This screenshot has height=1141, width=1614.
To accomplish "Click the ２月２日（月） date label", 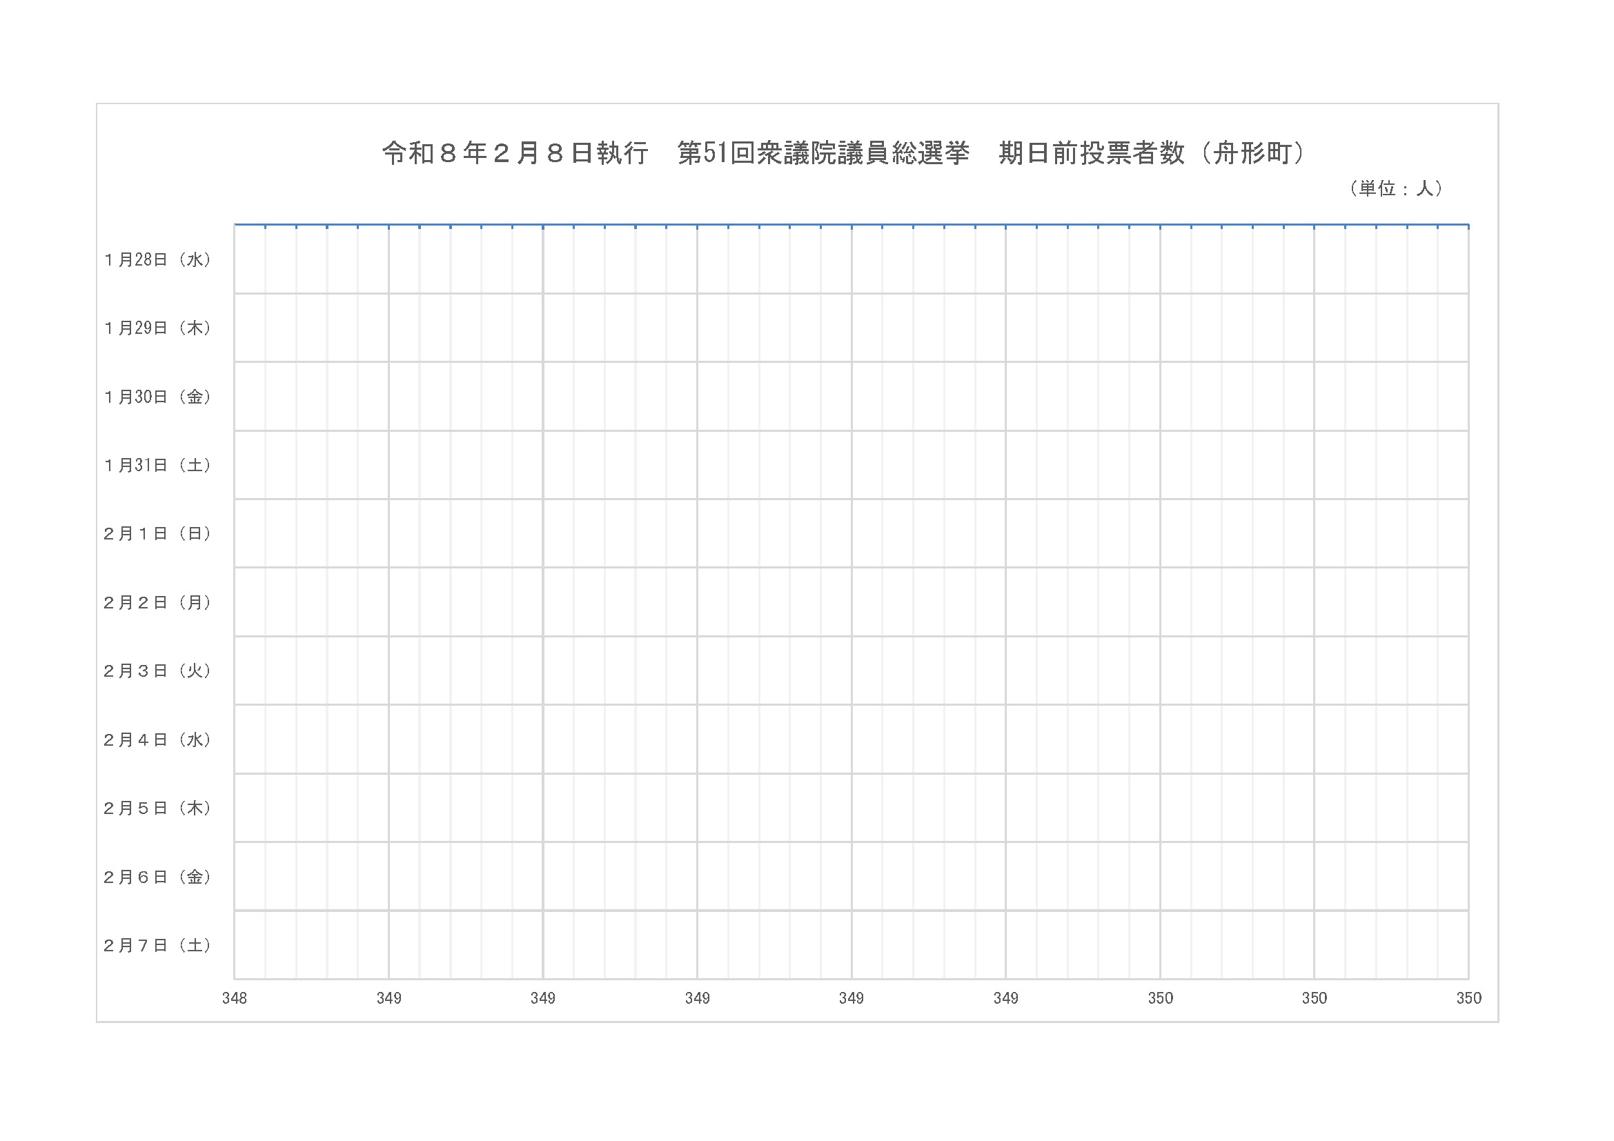I will tap(157, 603).
